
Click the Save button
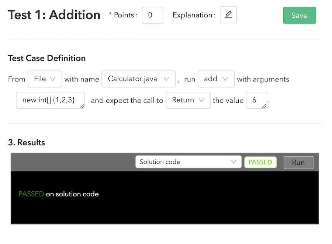point(299,15)
